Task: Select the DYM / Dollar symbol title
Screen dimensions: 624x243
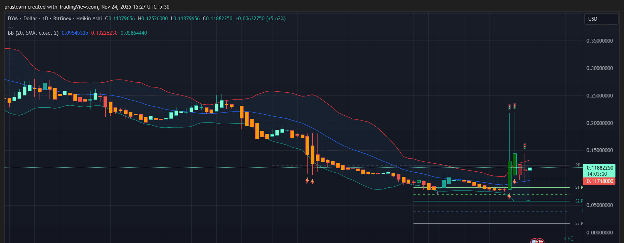Action: pos(22,19)
